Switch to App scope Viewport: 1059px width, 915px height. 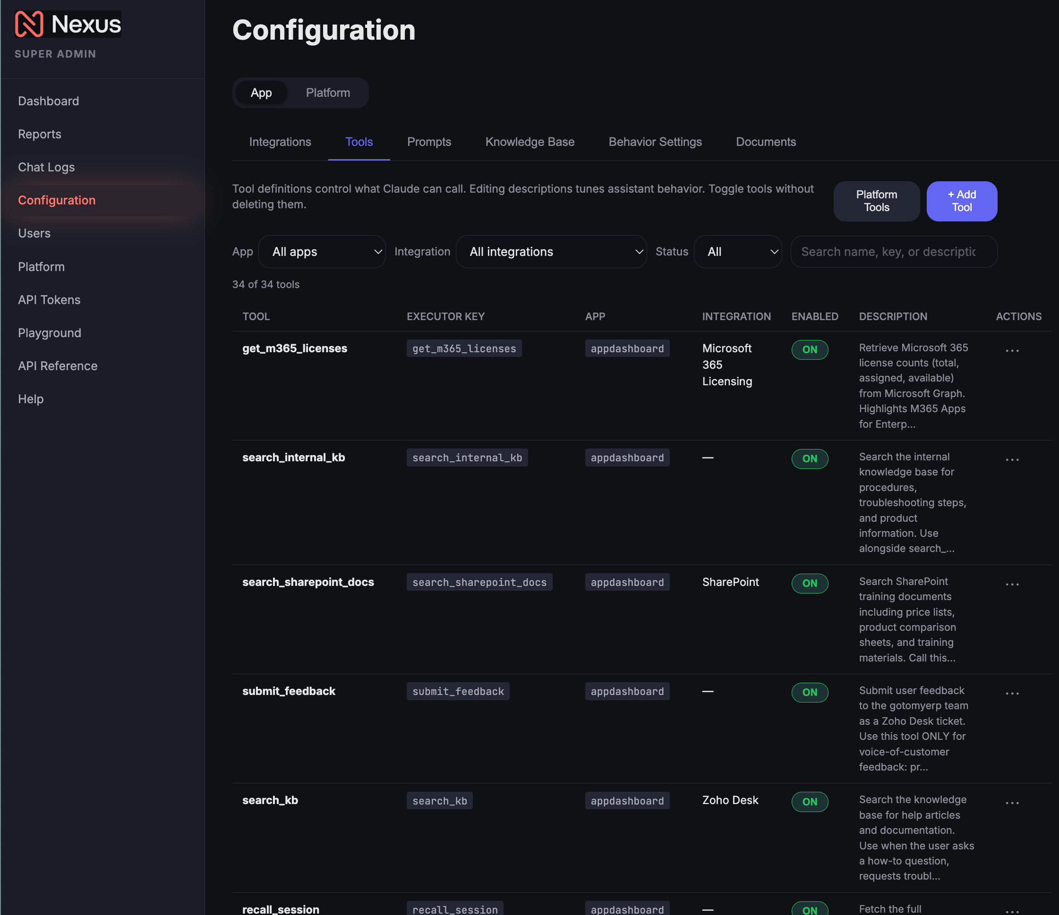(261, 93)
